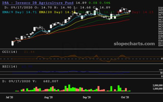163x102 pixels.
Task: Click the Jul '20 date axis label
Action: pos(10,97)
